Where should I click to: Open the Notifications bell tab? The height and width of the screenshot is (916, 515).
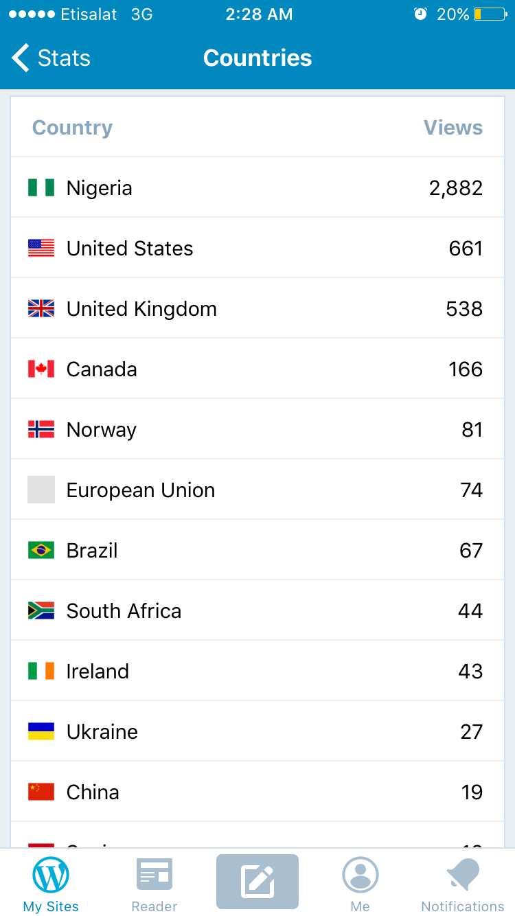tap(463, 884)
